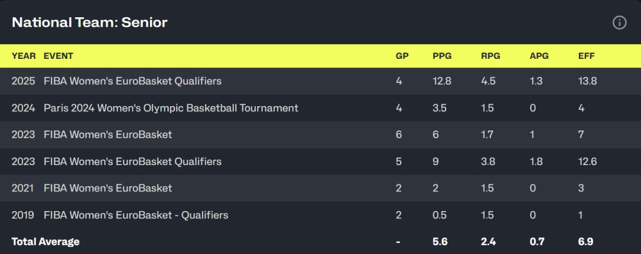Image resolution: width=641 pixels, height=254 pixels.
Task: Sort by the GP column header
Action: [x=403, y=56]
